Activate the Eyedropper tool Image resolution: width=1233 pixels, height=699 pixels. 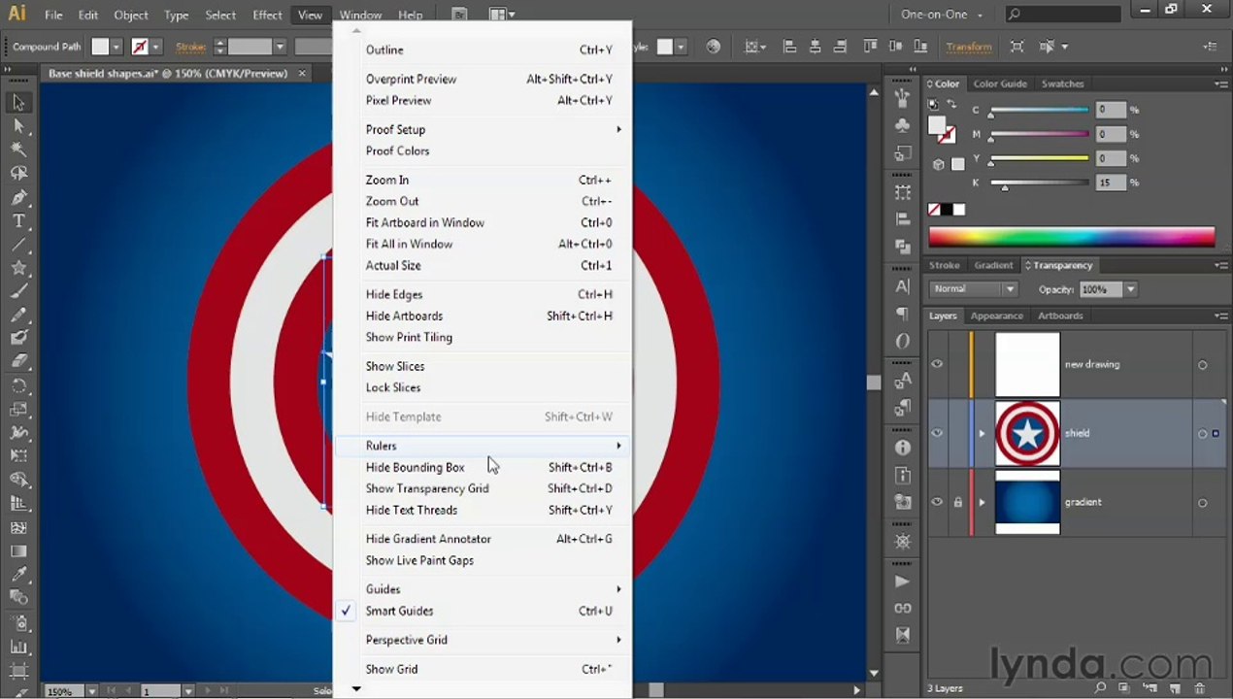coord(18,575)
